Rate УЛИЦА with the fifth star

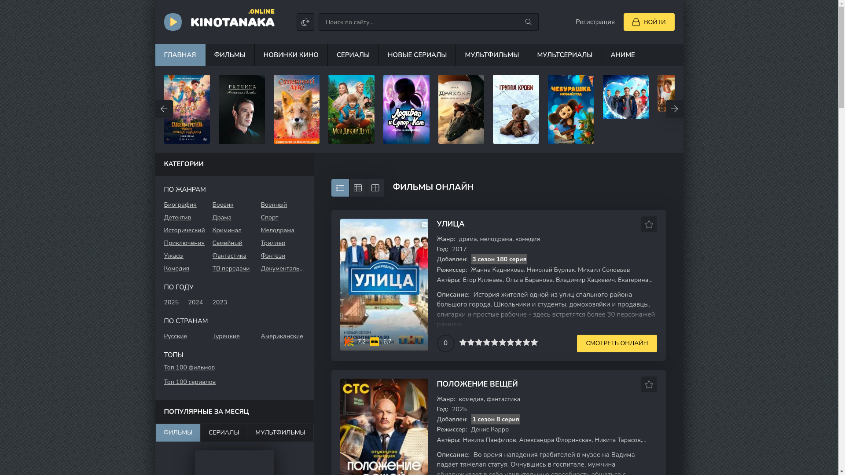[x=495, y=343]
